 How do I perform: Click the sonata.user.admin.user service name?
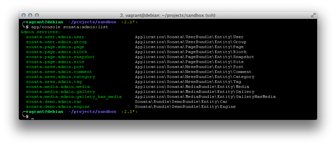[x=55, y=37]
